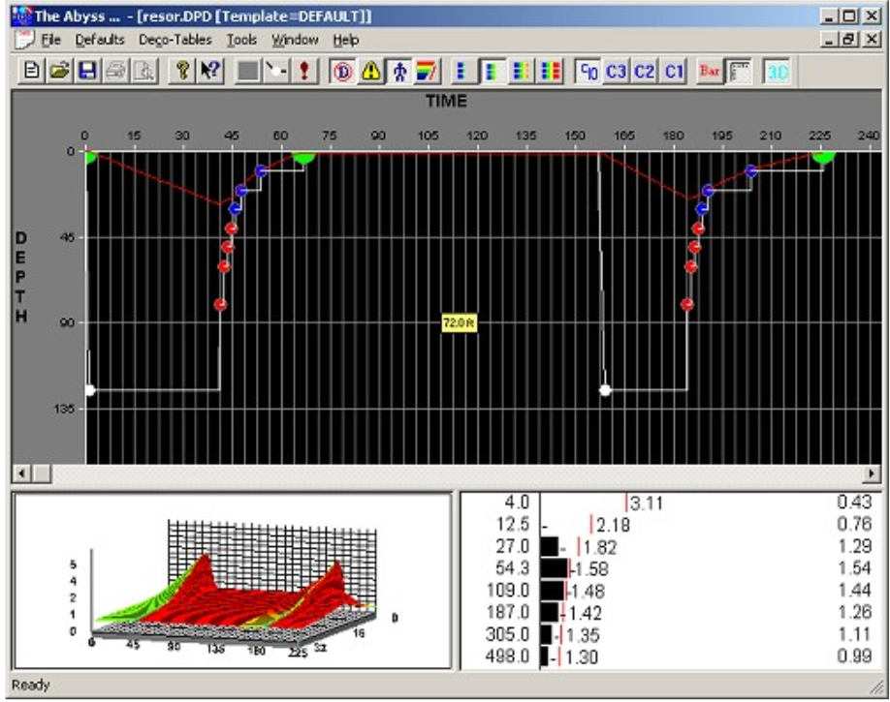Click the chart's horizontal scrollbar right arrow
890x702 pixels.
tap(873, 474)
